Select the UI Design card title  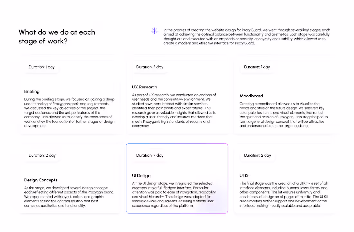[x=141, y=176]
